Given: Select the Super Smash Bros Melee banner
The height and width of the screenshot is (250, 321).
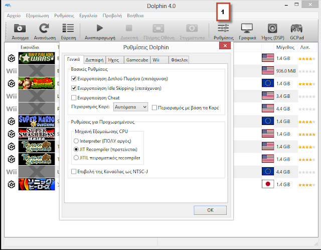Looking at the screenshot, I should 37,134.
